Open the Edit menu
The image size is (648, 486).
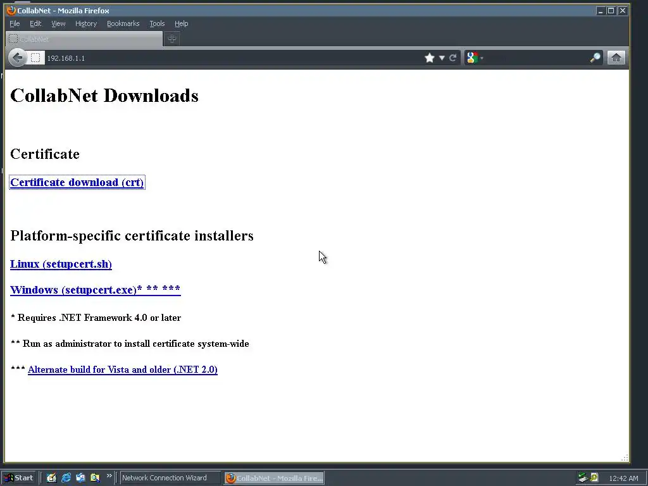(x=35, y=23)
